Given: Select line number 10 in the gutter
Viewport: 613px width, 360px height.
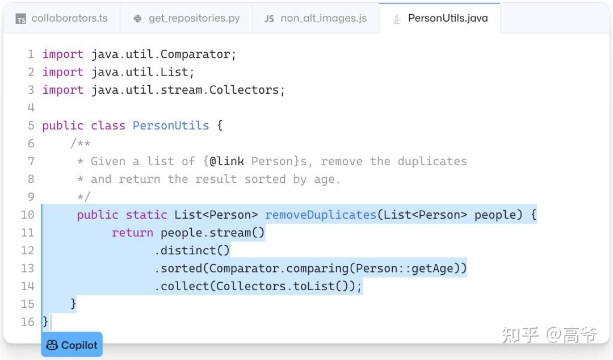Looking at the screenshot, I should 27,215.
